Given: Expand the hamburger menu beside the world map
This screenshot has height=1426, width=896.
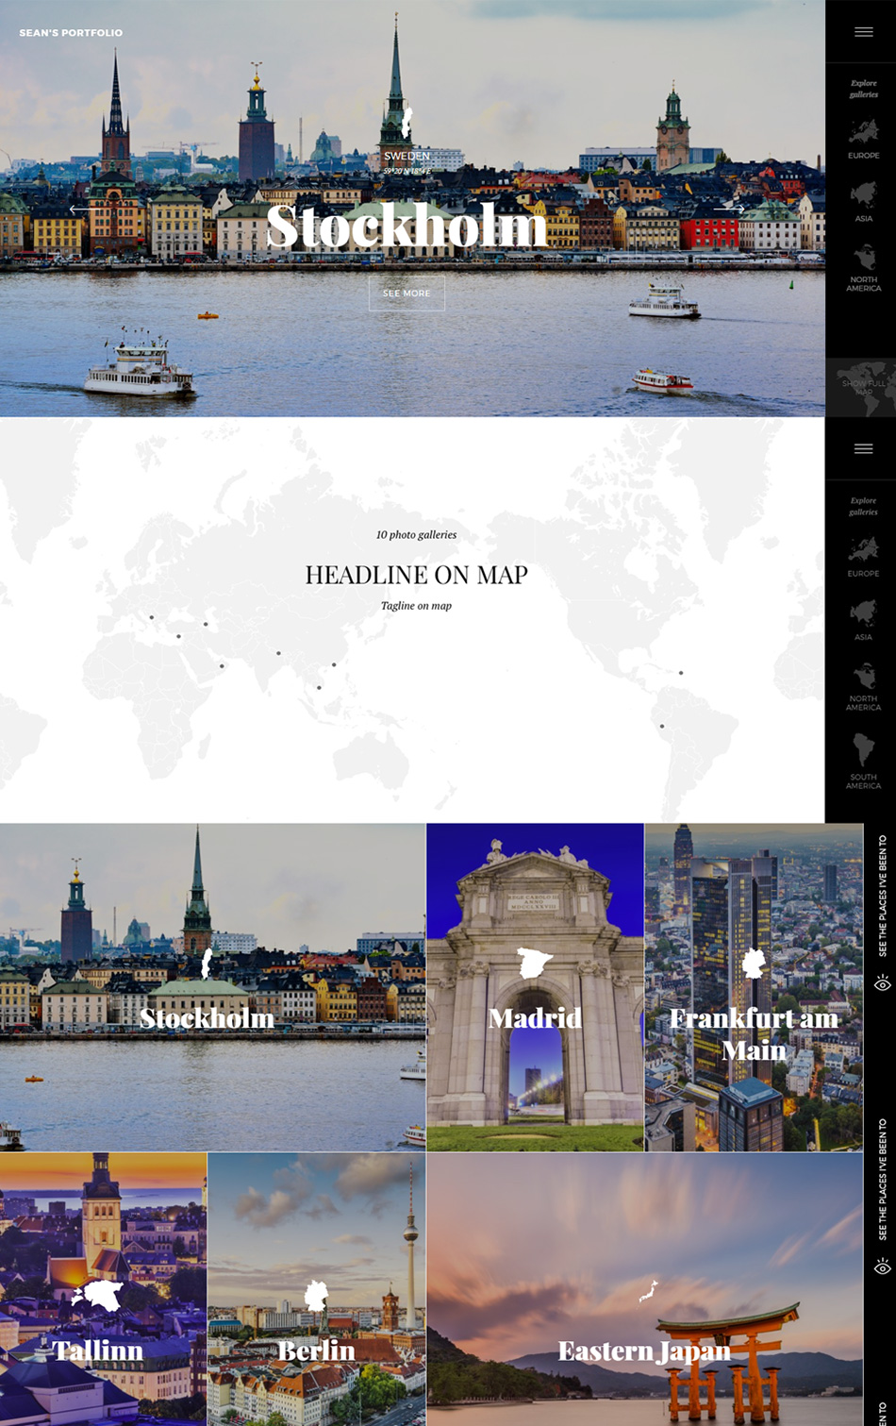Looking at the screenshot, I should 863,449.
